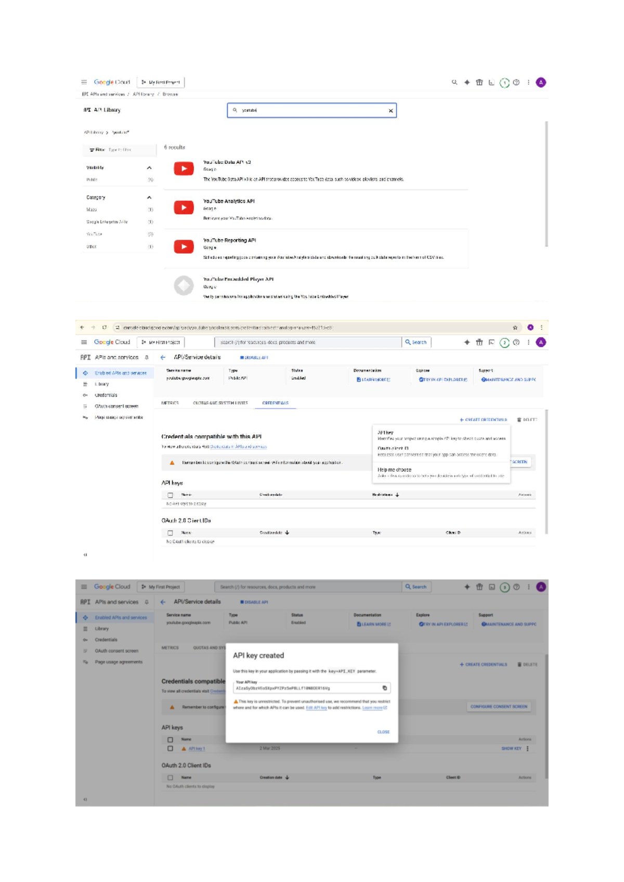Viewport: 624px width, 882px height.
Task: Click the Filter type-to-filter field
Action: pyautogui.click(x=120, y=150)
